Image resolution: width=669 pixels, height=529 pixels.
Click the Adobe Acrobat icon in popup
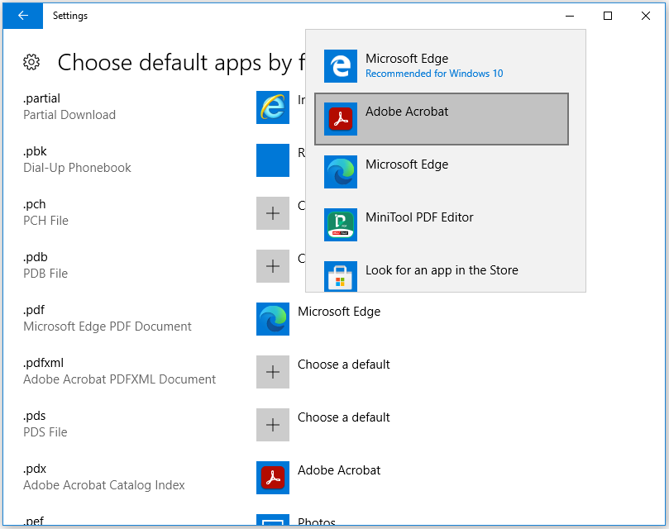point(341,119)
